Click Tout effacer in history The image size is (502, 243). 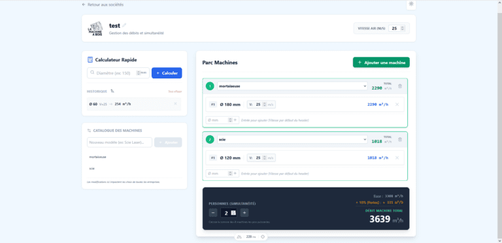click(175, 91)
